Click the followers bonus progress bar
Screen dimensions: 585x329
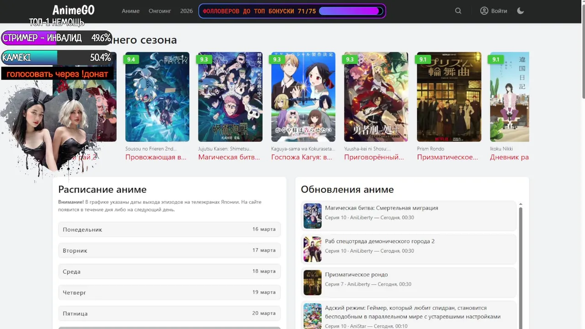point(351,11)
